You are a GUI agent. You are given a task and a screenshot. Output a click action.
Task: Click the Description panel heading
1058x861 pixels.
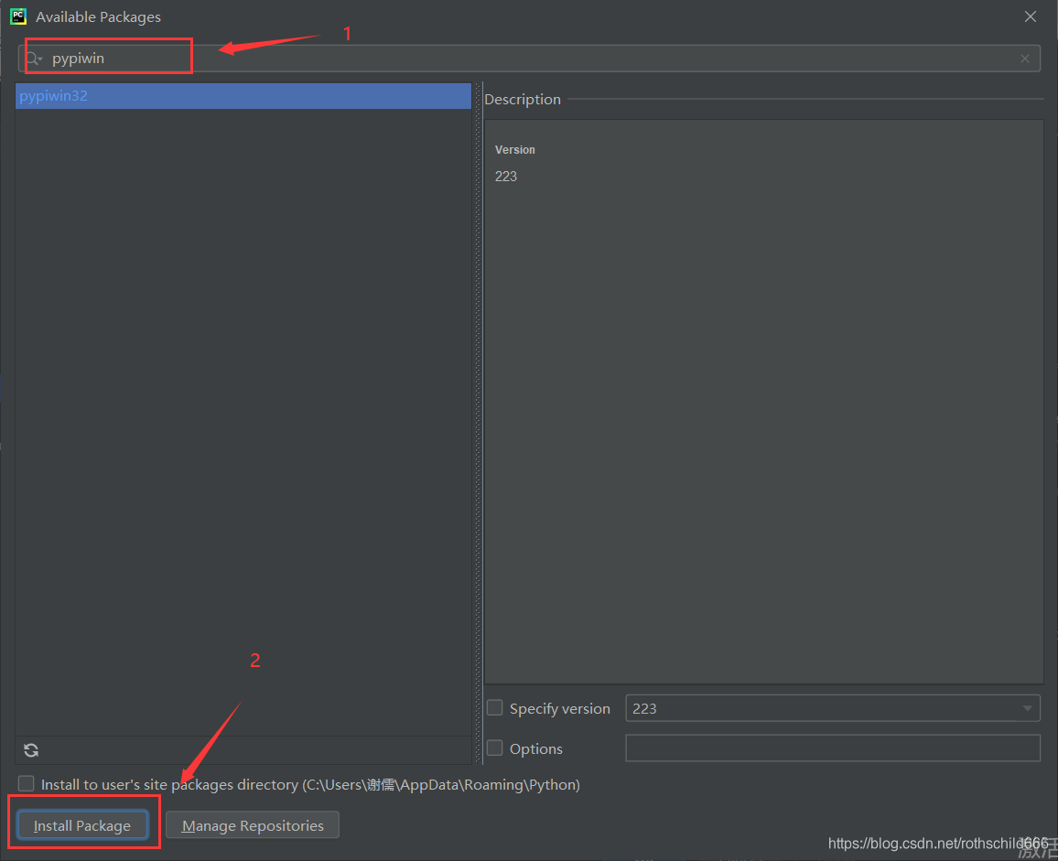[x=523, y=99]
